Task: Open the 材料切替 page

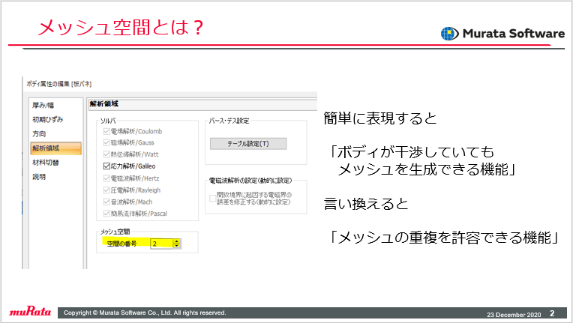Action: (x=46, y=163)
